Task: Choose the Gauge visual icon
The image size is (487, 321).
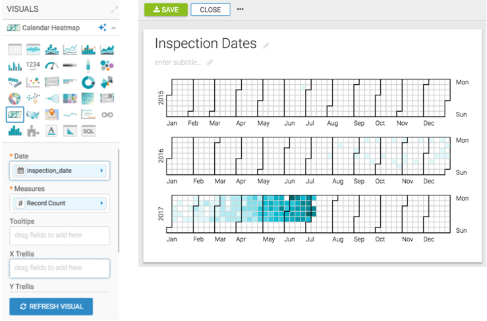Action: point(51,66)
